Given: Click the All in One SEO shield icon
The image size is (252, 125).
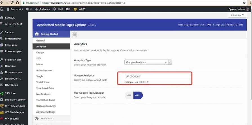Looking at the screenshot, I should pyautogui.click(x=1, y=24).
